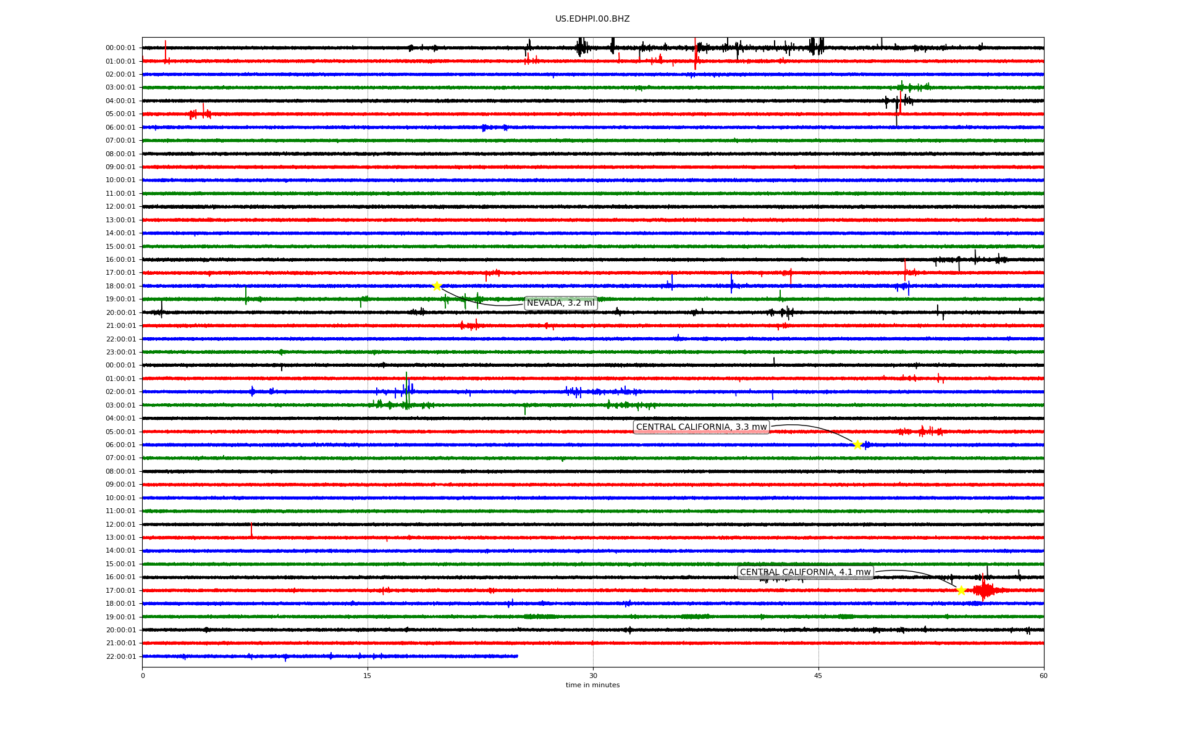Click the last 22:00:01 time label at bottom
This screenshot has width=1186, height=741.
(120, 657)
